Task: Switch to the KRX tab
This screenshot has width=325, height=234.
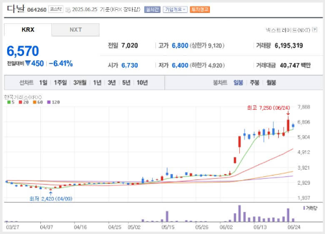Action: tap(28, 30)
